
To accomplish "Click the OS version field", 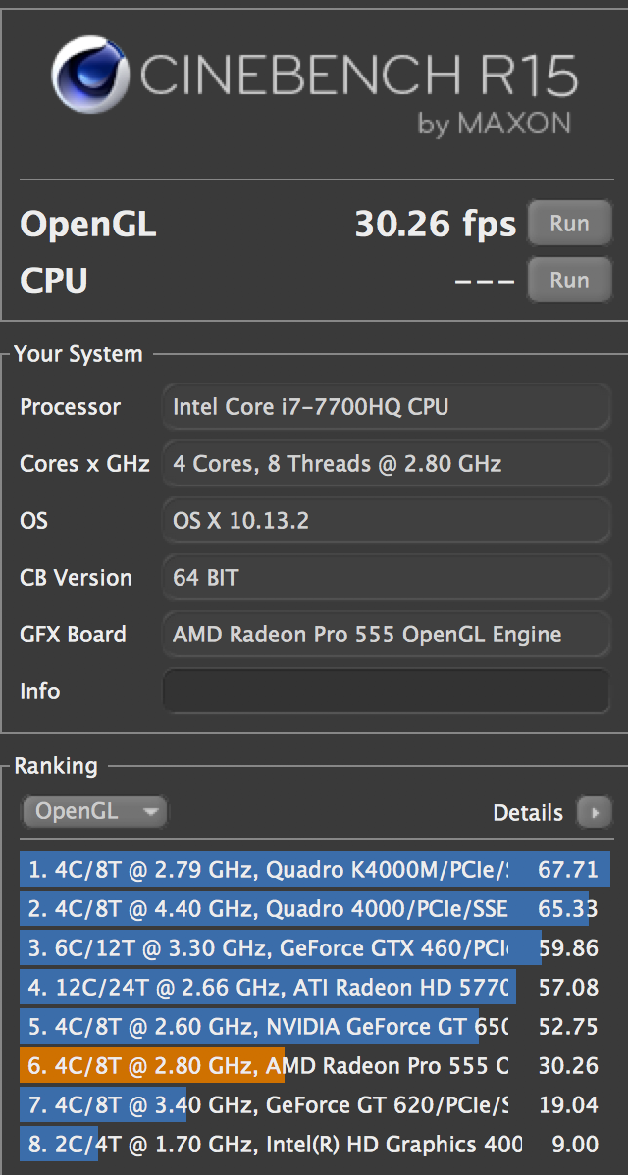I will [x=386, y=520].
